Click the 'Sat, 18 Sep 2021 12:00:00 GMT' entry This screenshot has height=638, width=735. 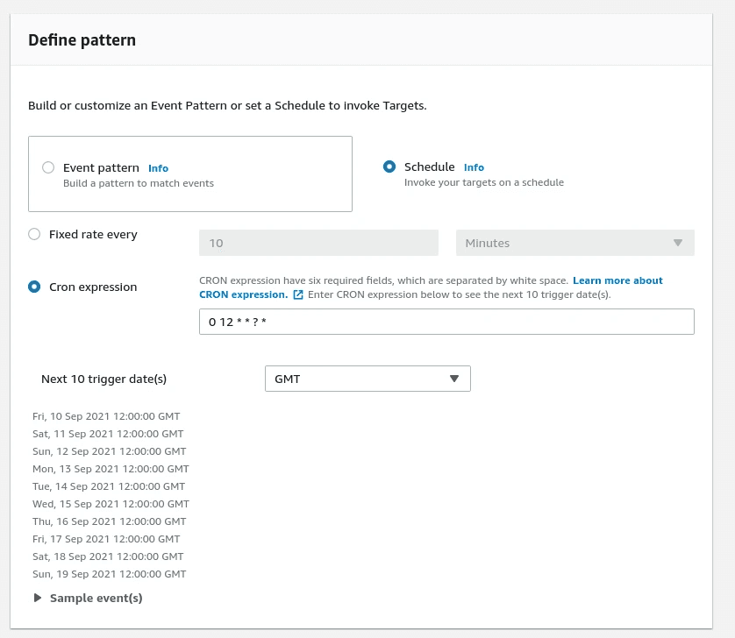coord(108,556)
